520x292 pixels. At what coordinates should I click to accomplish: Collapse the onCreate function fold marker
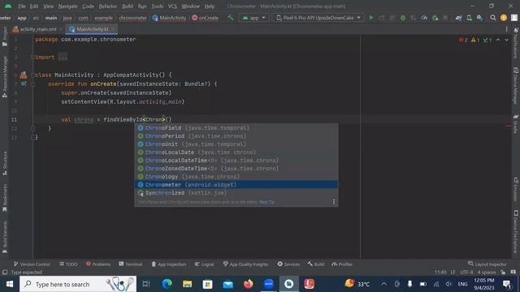pyautogui.click(x=32, y=84)
